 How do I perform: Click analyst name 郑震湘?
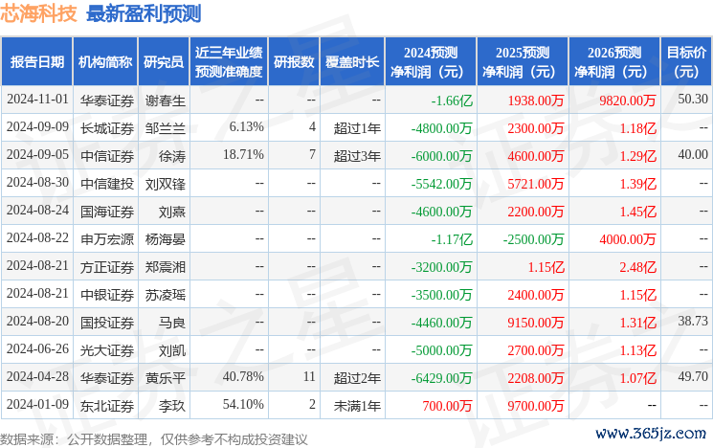click(165, 267)
